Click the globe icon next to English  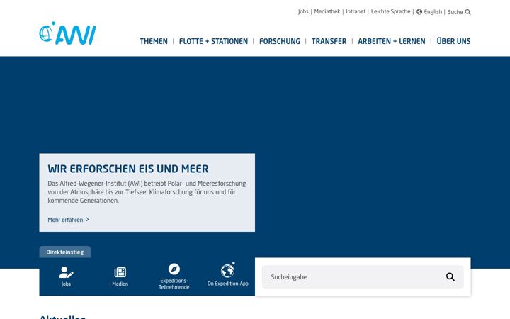coord(419,12)
